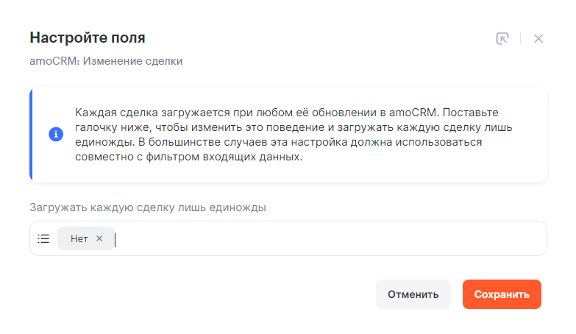Click the pop-out window icon

(x=502, y=38)
